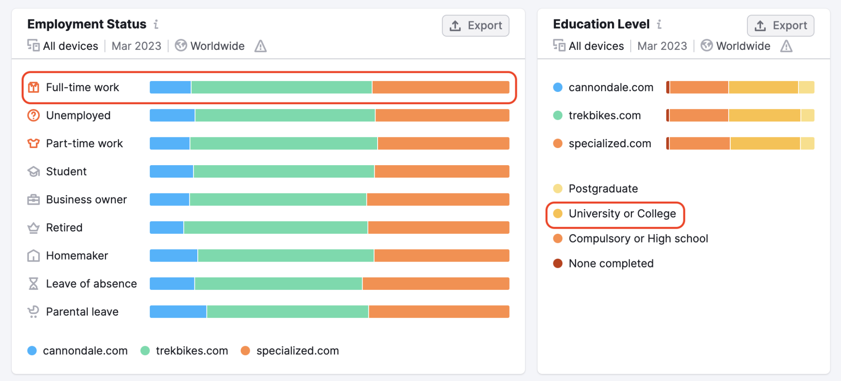Image resolution: width=841 pixels, height=381 pixels.
Task: Select the University or College legend item
Action: click(x=615, y=214)
